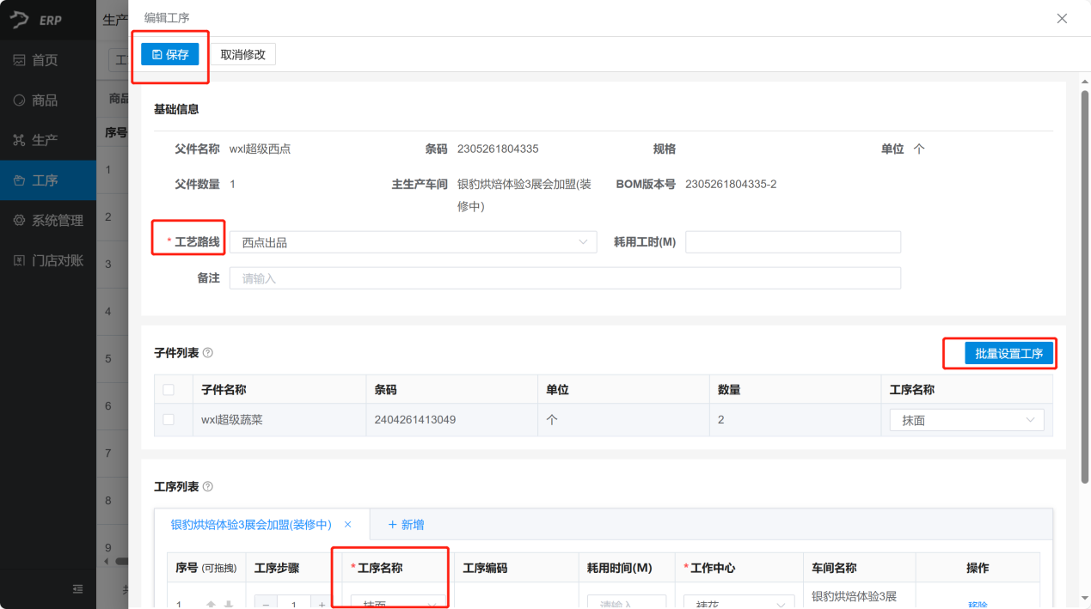Image resolution: width=1091 pixels, height=609 pixels.
Task: Click the 耗用工时(M) input field
Action: tap(793, 242)
